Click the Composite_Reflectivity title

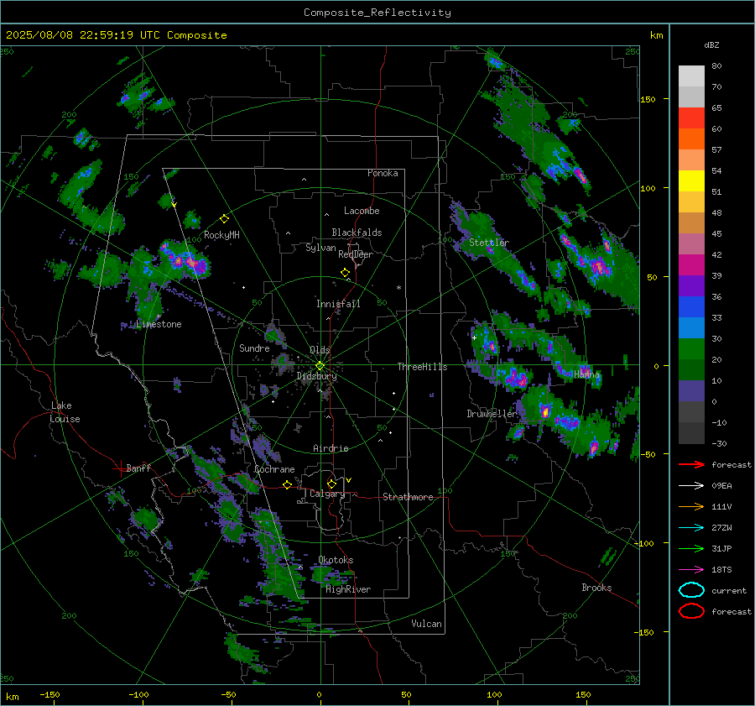[x=377, y=13]
